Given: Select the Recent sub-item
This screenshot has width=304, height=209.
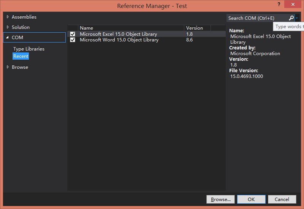Looking at the screenshot, I should pyautogui.click(x=21, y=56).
